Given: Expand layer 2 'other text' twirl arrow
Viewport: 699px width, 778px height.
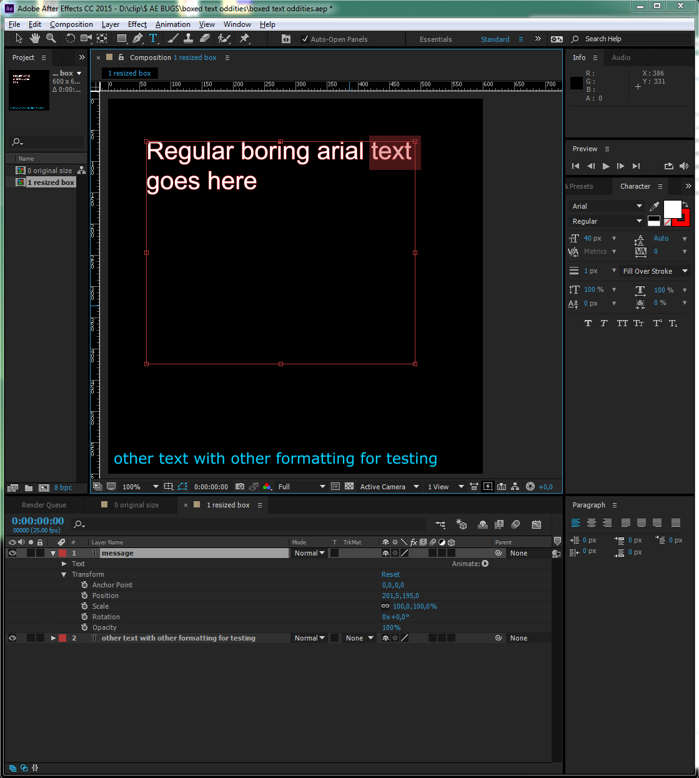Looking at the screenshot, I should pyautogui.click(x=53, y=638).
